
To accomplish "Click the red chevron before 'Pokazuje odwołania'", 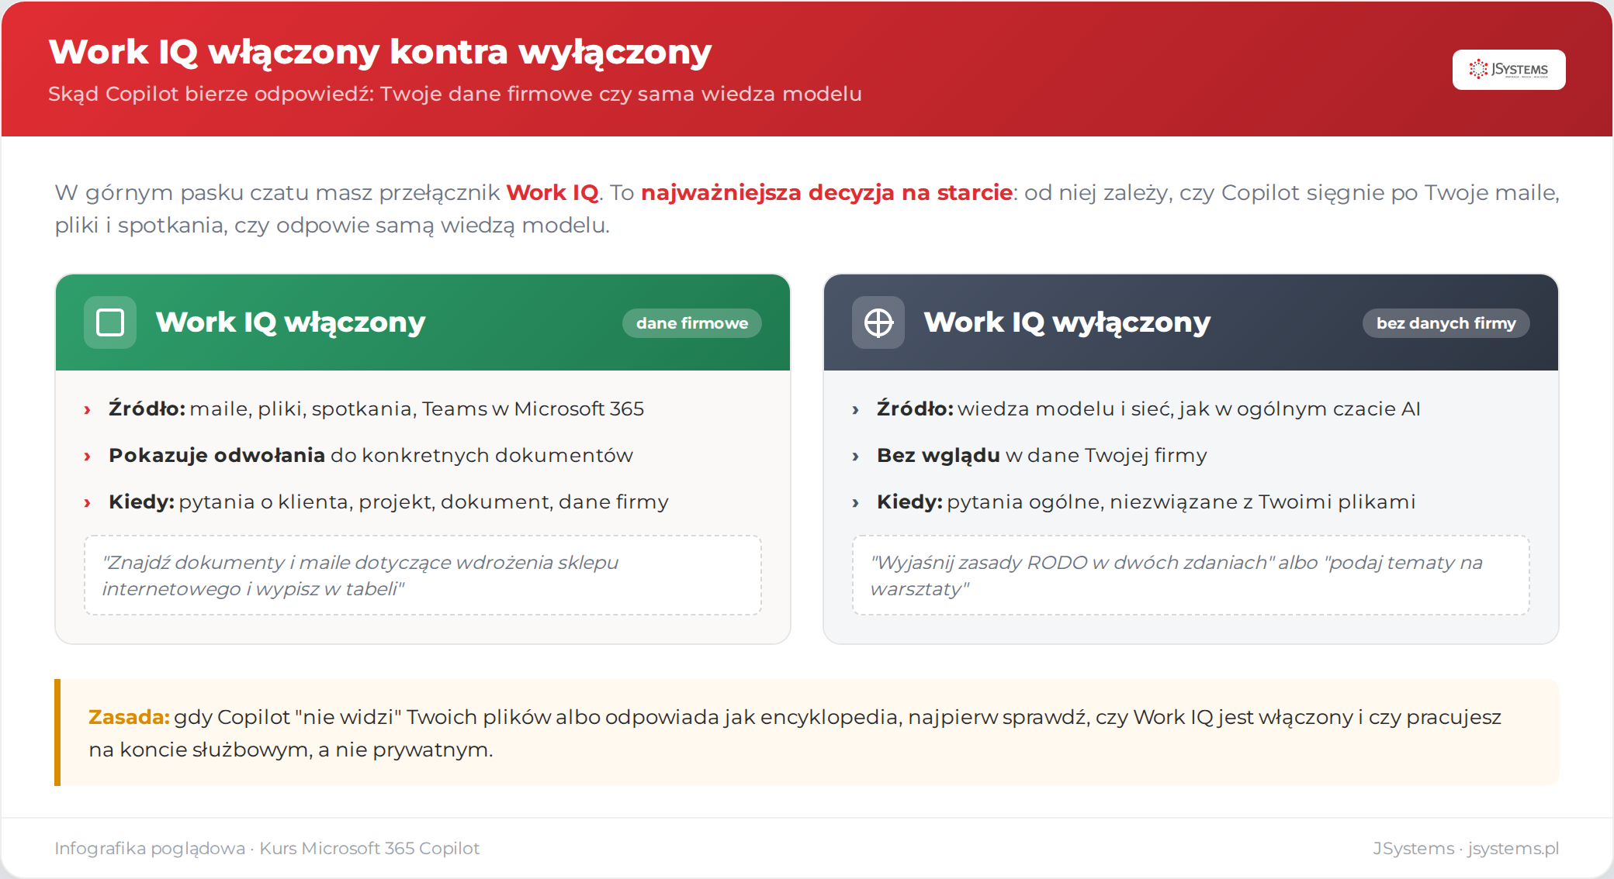I will (x=87, y=457).
